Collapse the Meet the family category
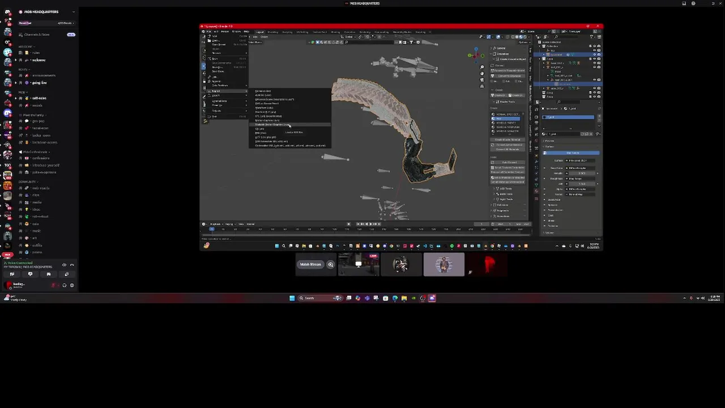The width and height of the screenshot is (725, 408). coord(33,115)
